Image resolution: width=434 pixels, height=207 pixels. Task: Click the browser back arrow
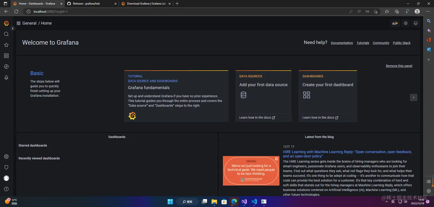[x=6, y=11]
